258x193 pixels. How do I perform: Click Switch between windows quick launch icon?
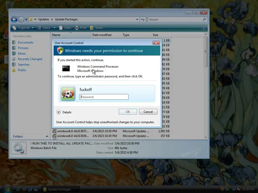36,189
